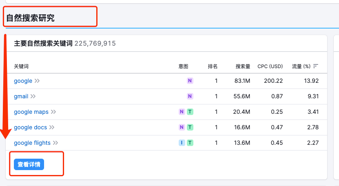Viewport: 339px width, 186px height.
Task: Click double-chevron icon next to gmail
Action: click(x=33, y=96)
